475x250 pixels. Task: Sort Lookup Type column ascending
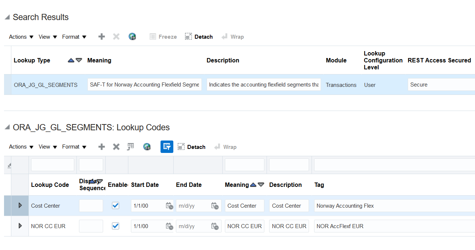pos(71,61)
